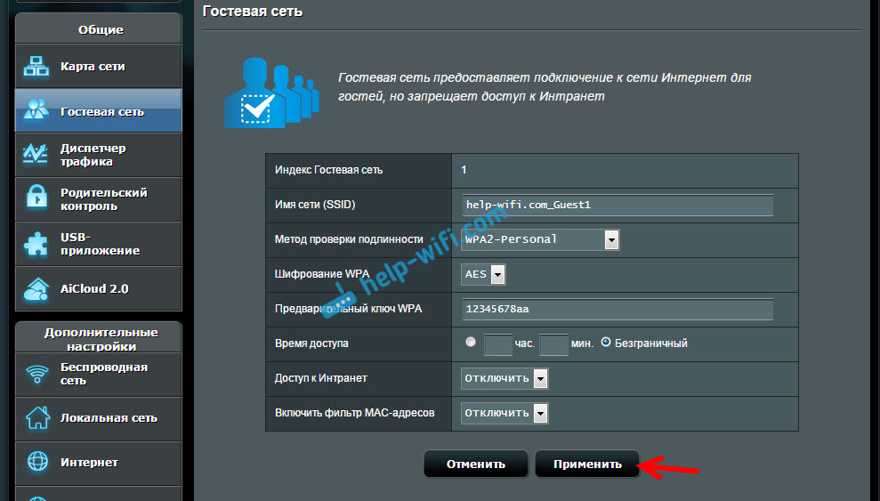This screenshot has height=501, width=880.
Task: Click the network name SSID input field
Action: pos(618,205)
